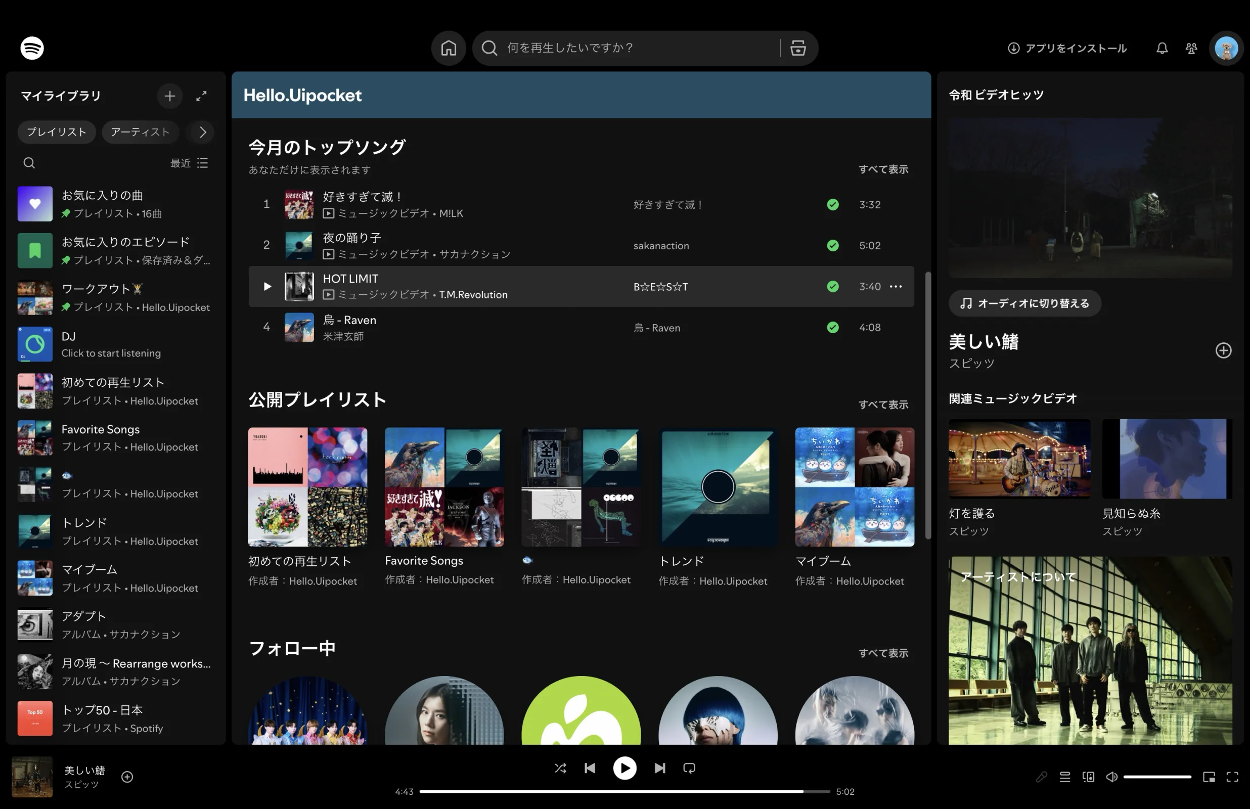Expand library to full view icon
Screen dimensions: 1250x809
[201, 96]
